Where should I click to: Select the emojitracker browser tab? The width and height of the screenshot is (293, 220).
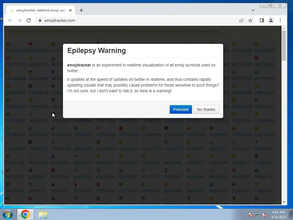click(41, 11)
